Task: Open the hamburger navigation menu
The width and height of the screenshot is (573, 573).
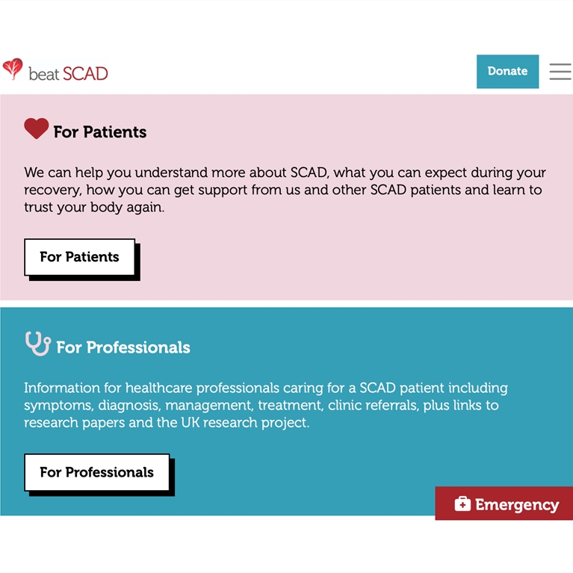Action: [x=560, y=72]
